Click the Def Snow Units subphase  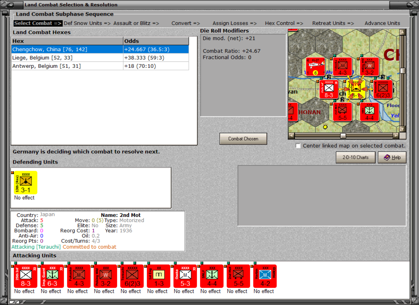pyautogui.click(x=87, y=23)
